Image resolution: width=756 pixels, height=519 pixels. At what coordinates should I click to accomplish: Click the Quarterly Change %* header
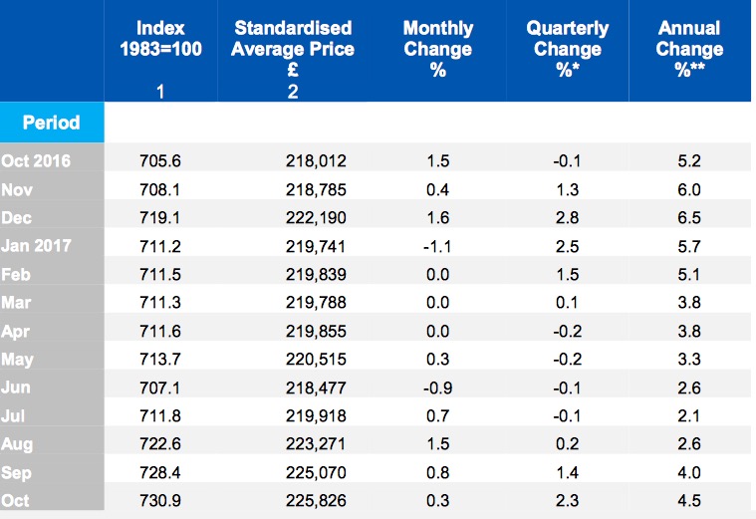pos(564,49)
